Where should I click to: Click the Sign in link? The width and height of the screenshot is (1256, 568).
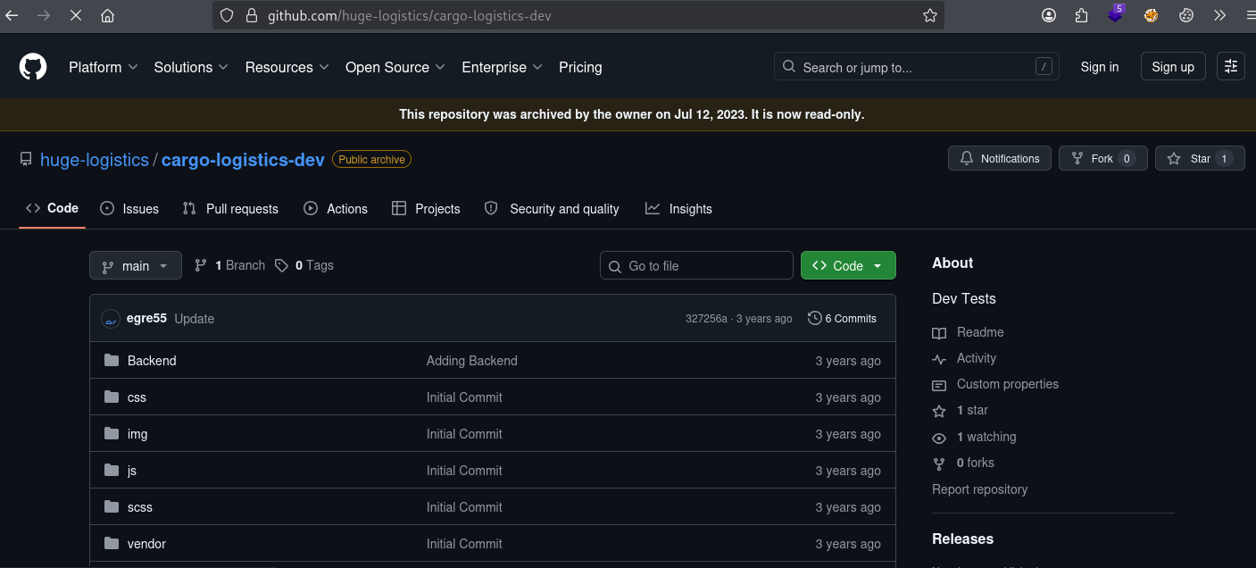[1100, 67]
